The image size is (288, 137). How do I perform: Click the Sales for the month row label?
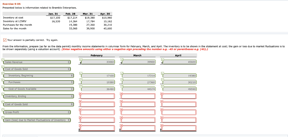tap(15, 28)
